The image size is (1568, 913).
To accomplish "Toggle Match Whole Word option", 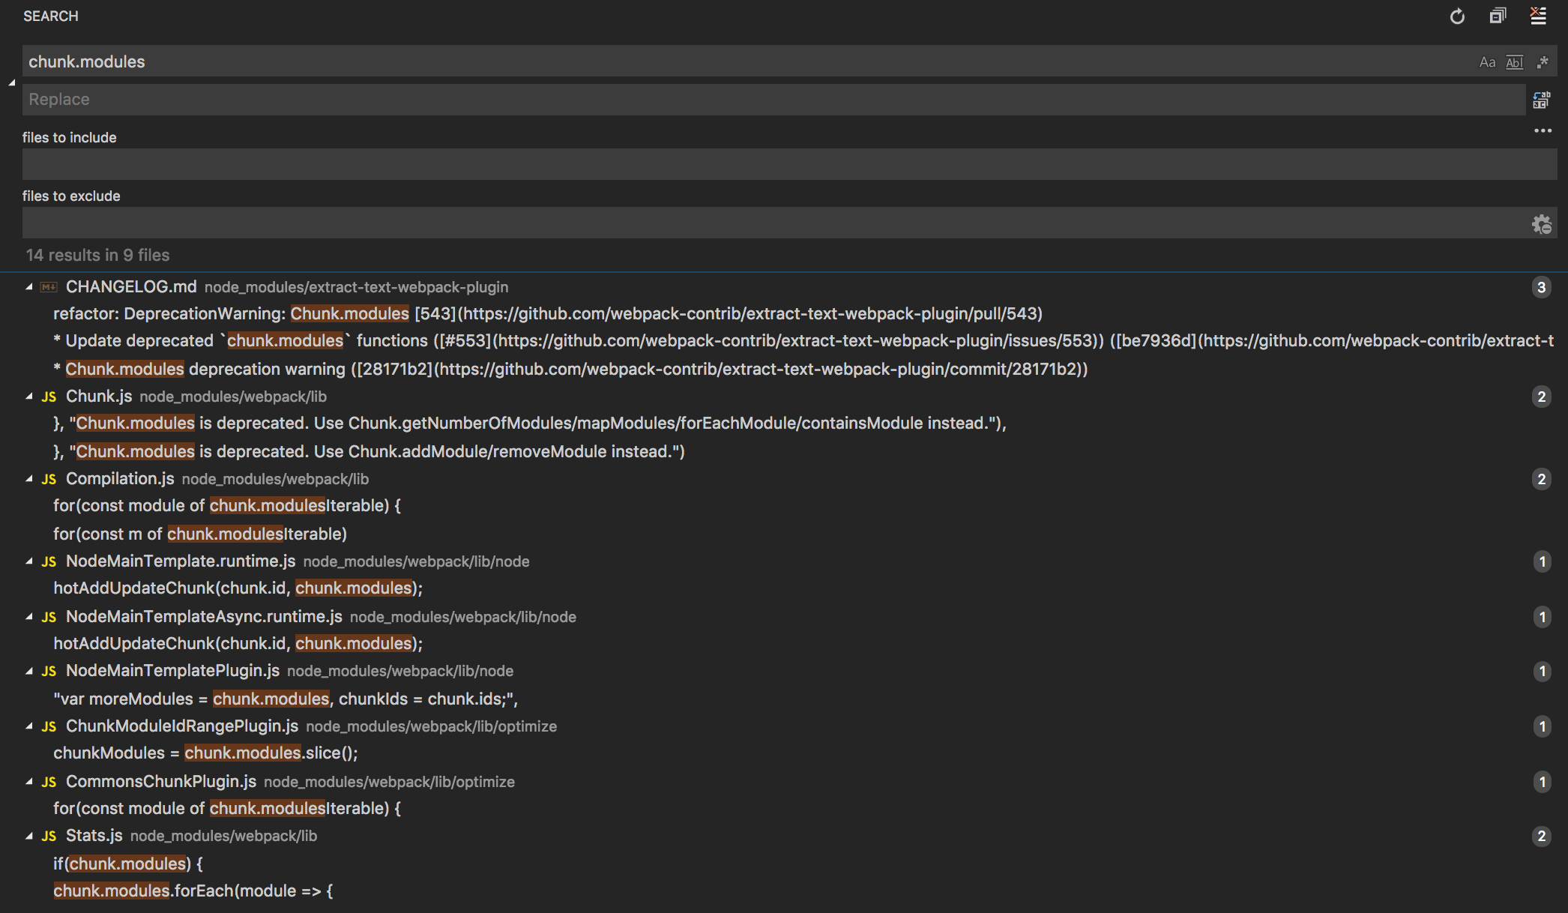I will 1514,62.
